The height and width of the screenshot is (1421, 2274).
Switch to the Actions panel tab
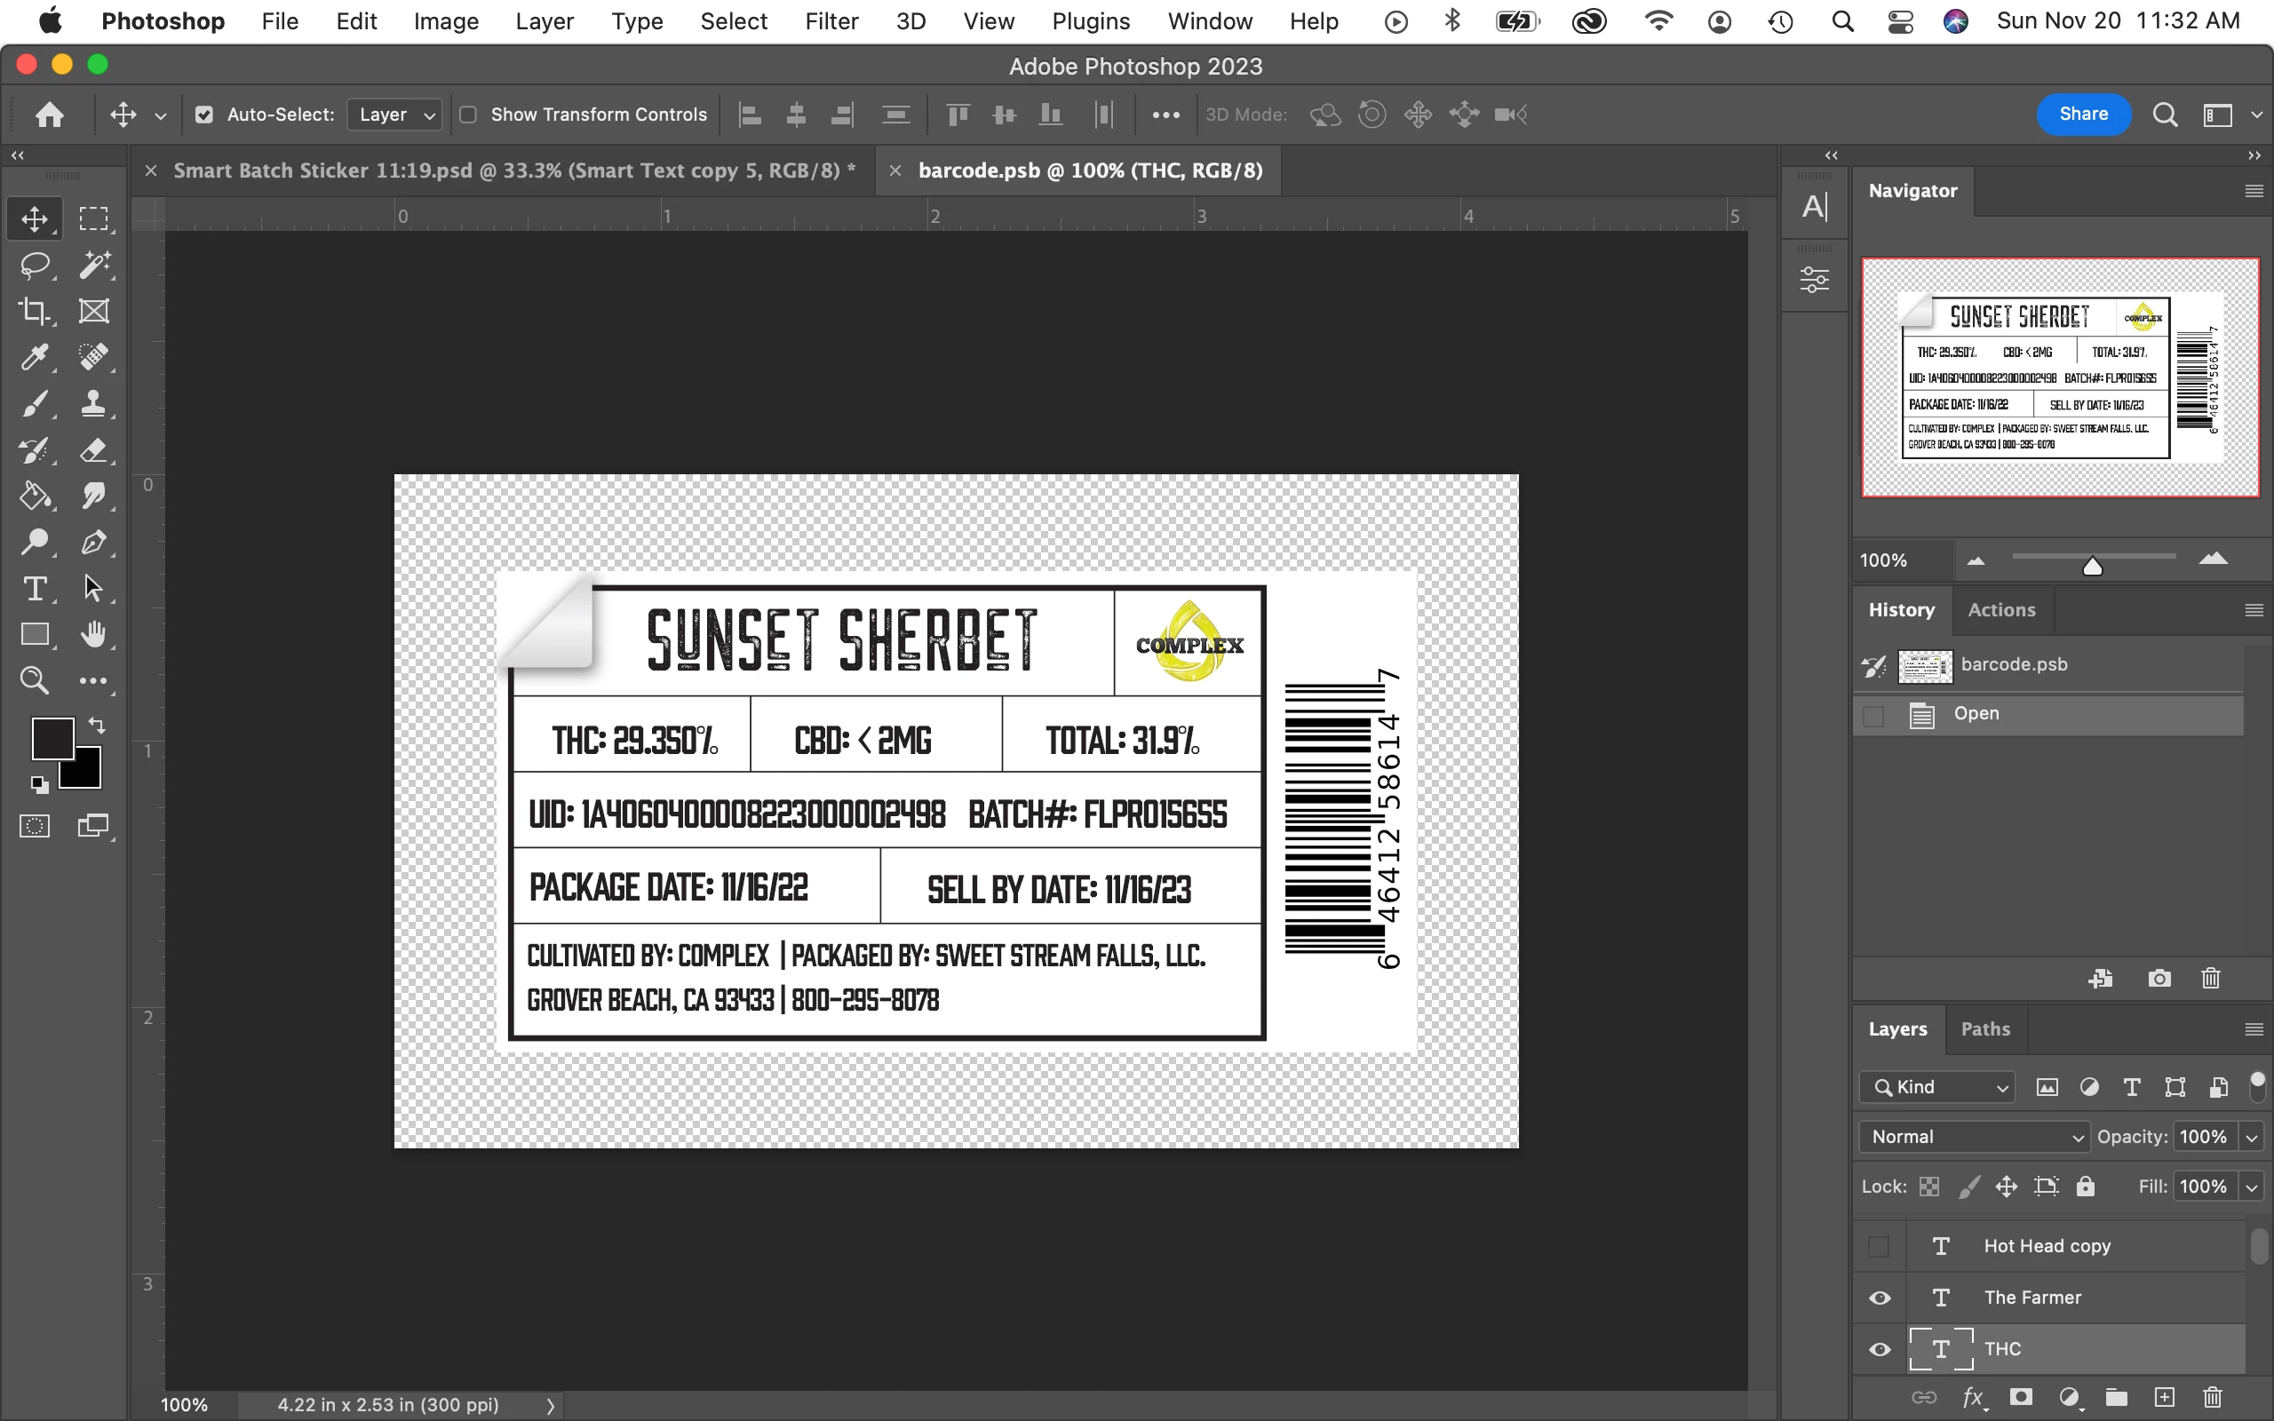pos(2000,610)
